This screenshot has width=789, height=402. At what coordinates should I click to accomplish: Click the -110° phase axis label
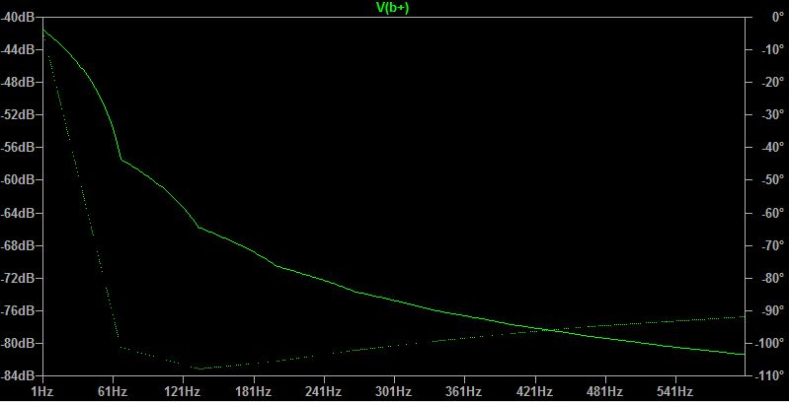[768, 376]
